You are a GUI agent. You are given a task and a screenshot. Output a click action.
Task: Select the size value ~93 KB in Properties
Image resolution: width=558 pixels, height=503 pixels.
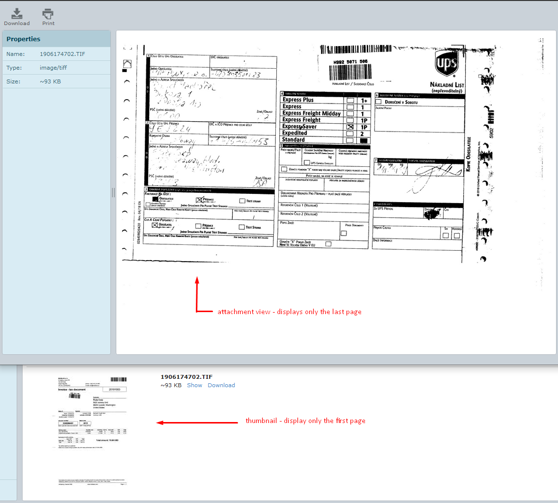click(x=50, y=81)
